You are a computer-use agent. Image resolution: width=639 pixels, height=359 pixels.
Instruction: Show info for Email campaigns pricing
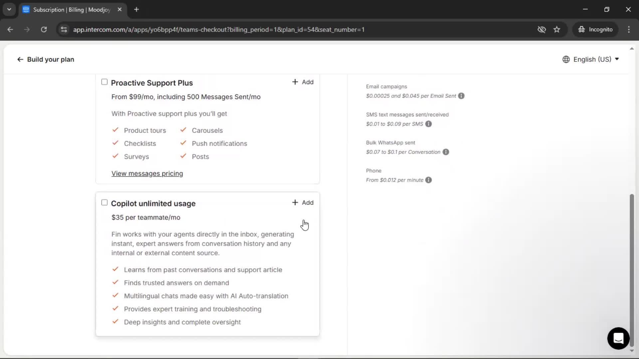click(461, 96)
